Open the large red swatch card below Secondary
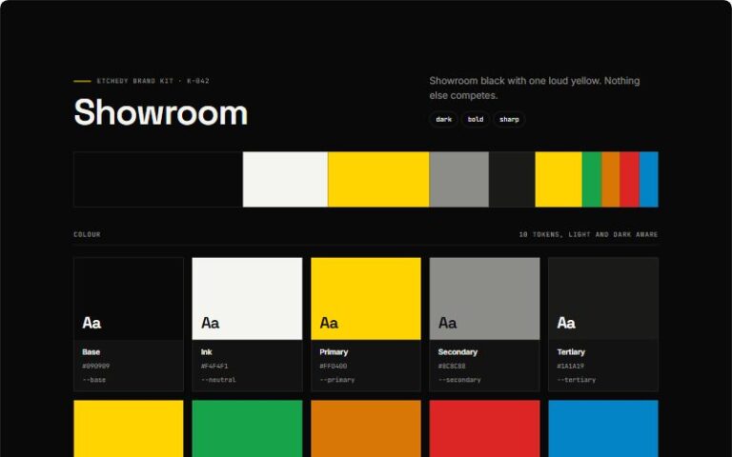 pyautogui.click(x=484, y=428)
